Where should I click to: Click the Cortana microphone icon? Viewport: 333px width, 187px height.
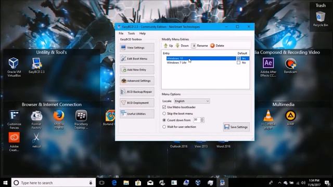click(x=91, y=182)
